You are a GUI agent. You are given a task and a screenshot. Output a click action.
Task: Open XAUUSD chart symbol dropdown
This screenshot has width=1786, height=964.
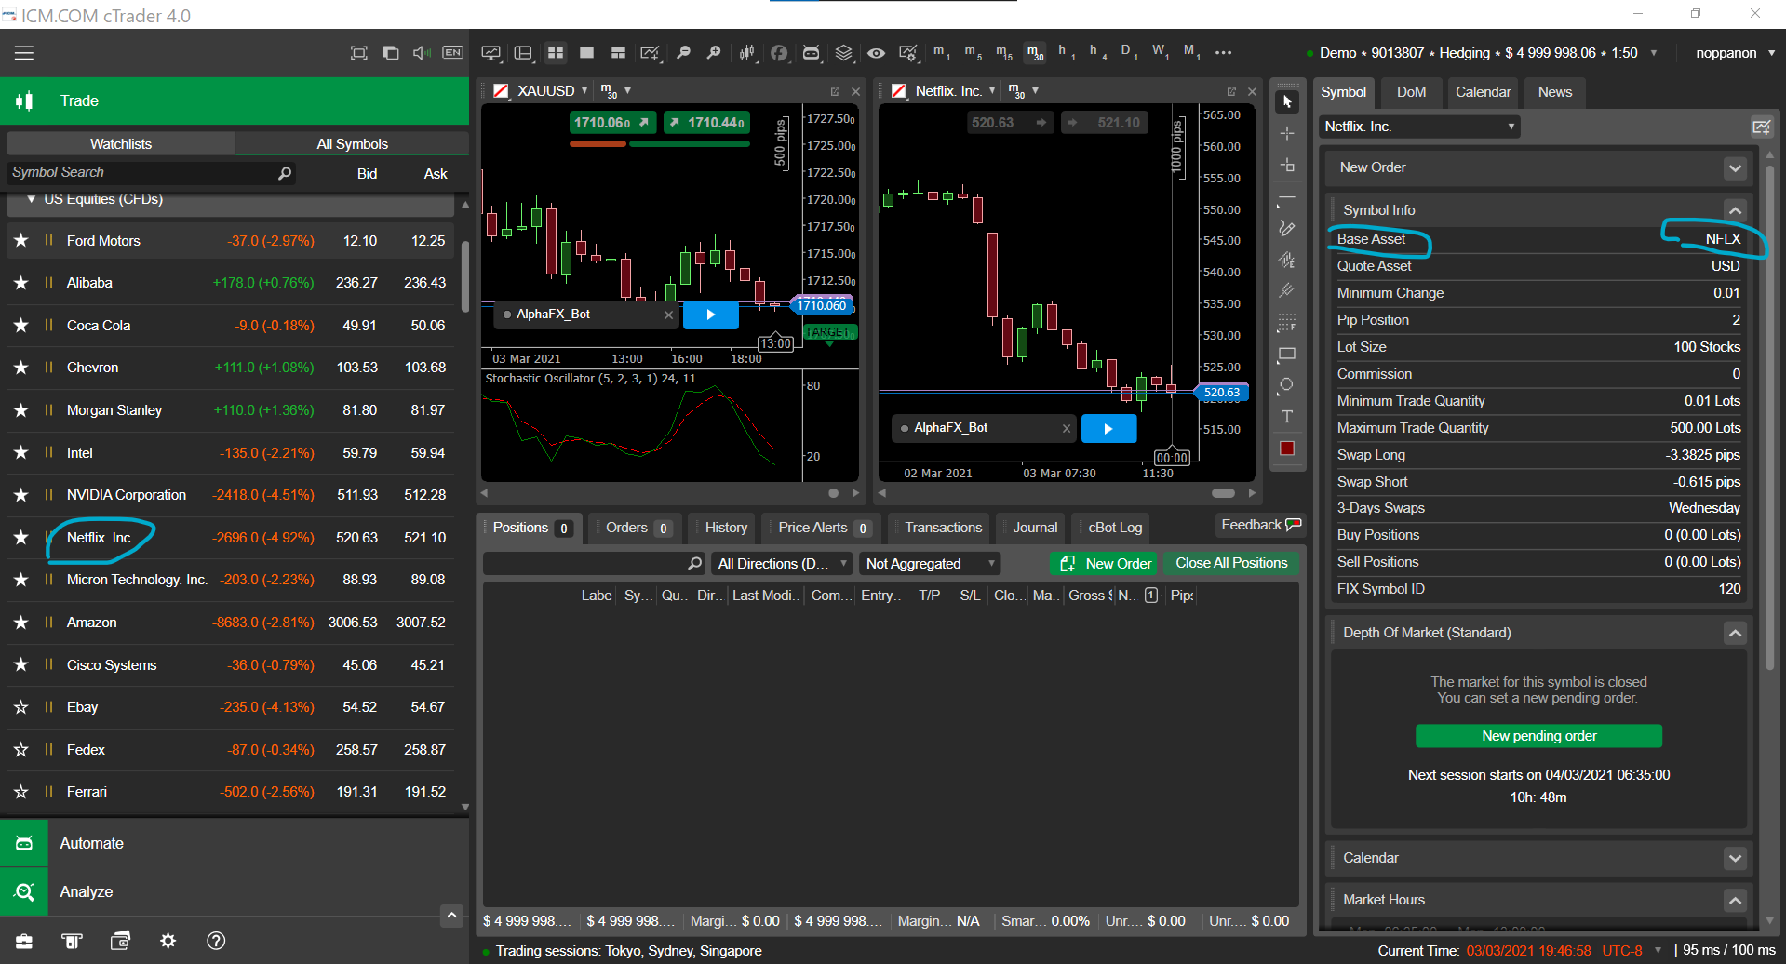[x=584, y=90]
